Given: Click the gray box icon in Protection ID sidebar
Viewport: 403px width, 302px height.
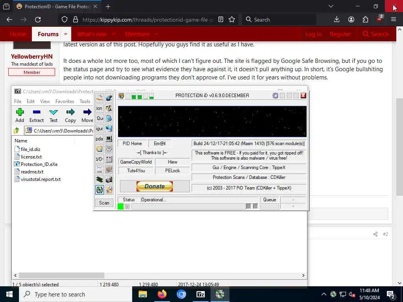Looking at the screenshot, I should tap(109, 179).
